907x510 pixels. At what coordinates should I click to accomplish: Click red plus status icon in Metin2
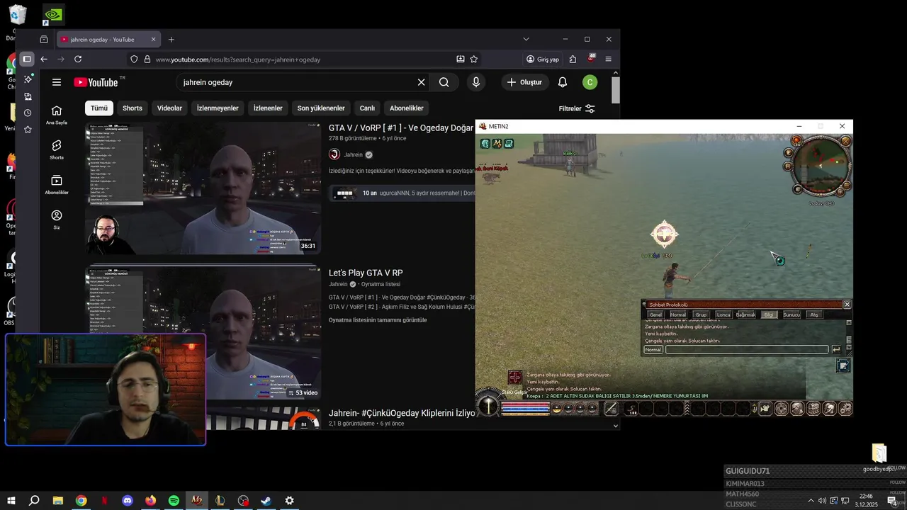click(x=515, y=378)
